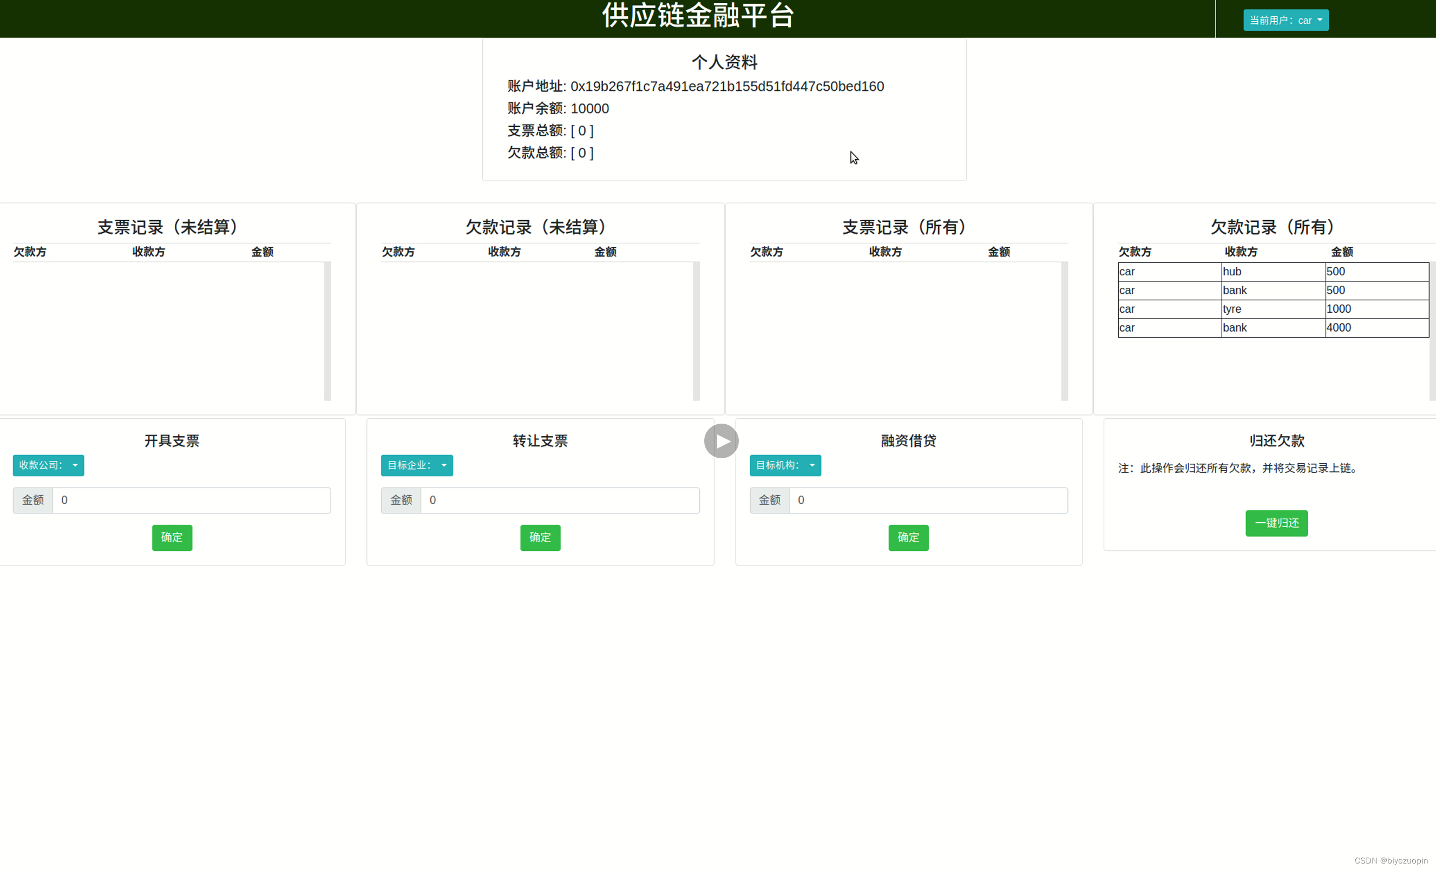
Task: Click the play button overlay icon
Action: [721, 441]
